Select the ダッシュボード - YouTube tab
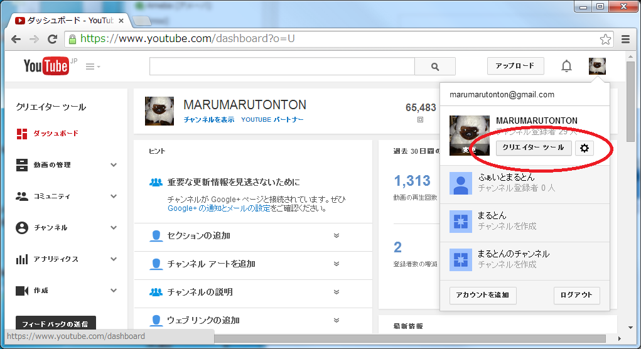This screenshot has height=349, width=641. (67, 21)
